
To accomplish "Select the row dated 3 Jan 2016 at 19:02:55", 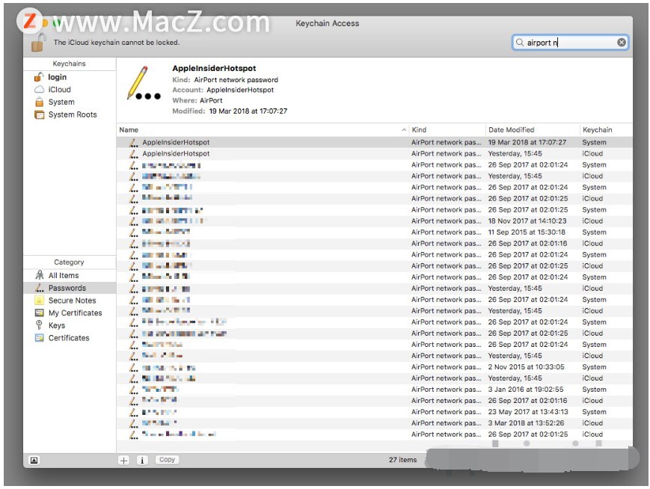I will (374, 389).
